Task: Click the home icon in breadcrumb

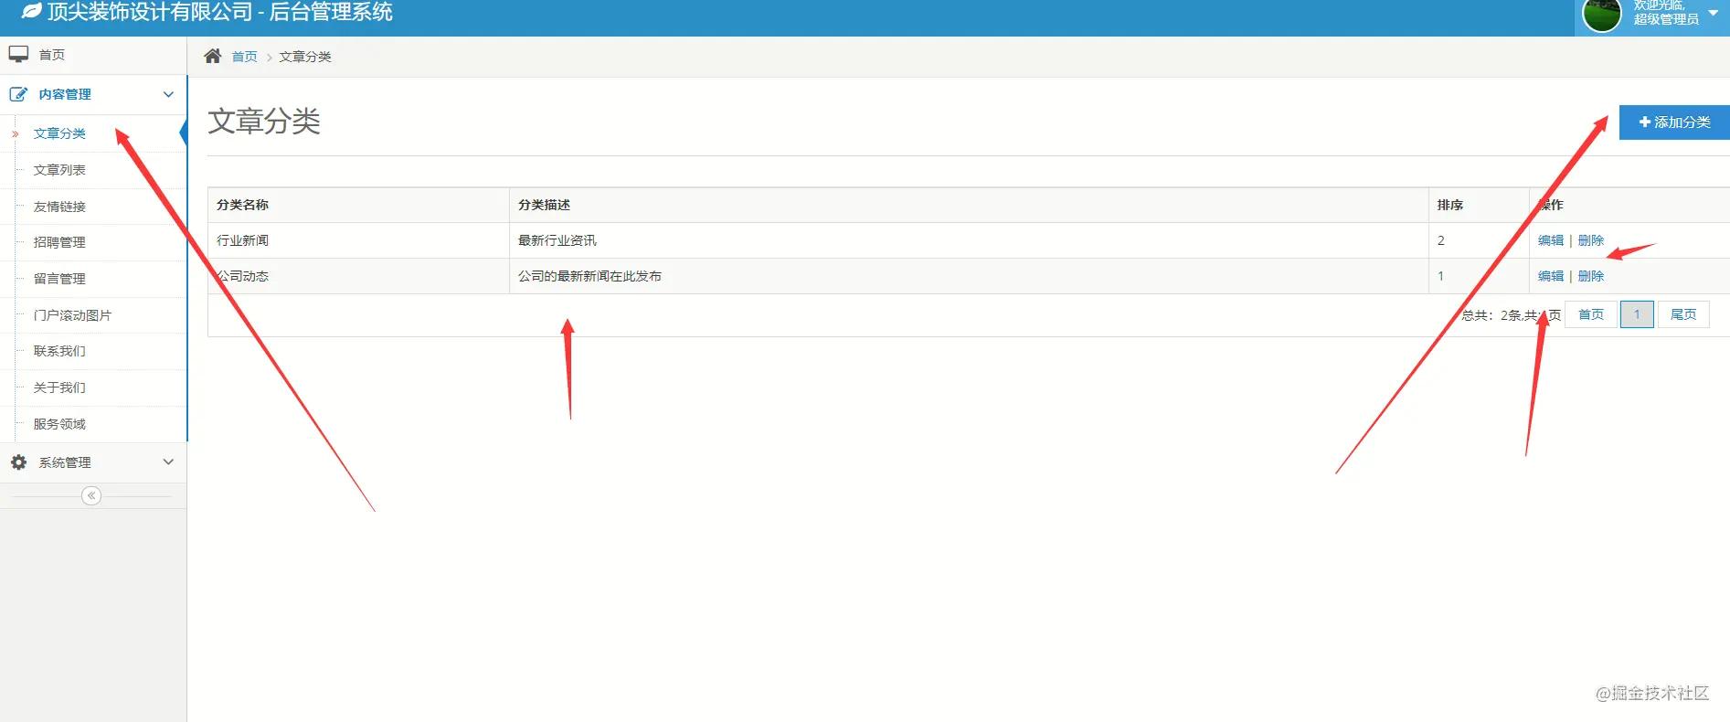Action: [213, 56]
